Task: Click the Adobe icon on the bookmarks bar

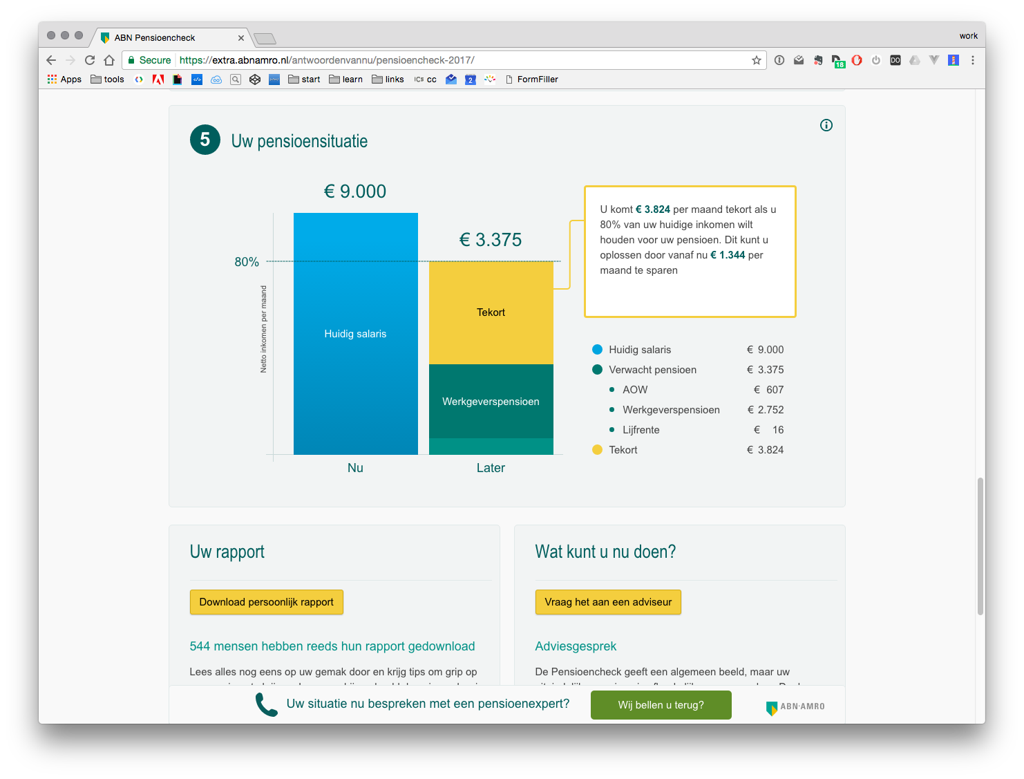Action: pos(158,79)
